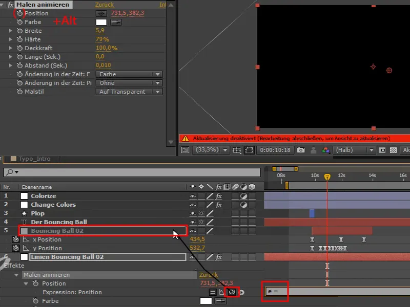Image resolution: width=410 pixels, height=307 pixels.
Task: Open the white Farbe color swatch
Action: (101, 22)
